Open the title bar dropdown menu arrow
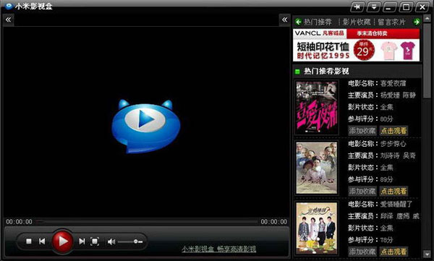Screen dimensions: 434x261 pyautogui.click(x=374, y=7)
